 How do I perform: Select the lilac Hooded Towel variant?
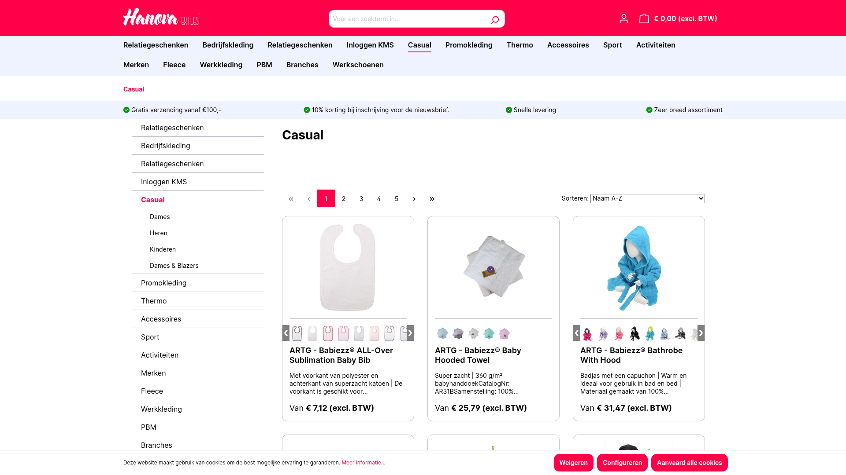coord(504,333)
